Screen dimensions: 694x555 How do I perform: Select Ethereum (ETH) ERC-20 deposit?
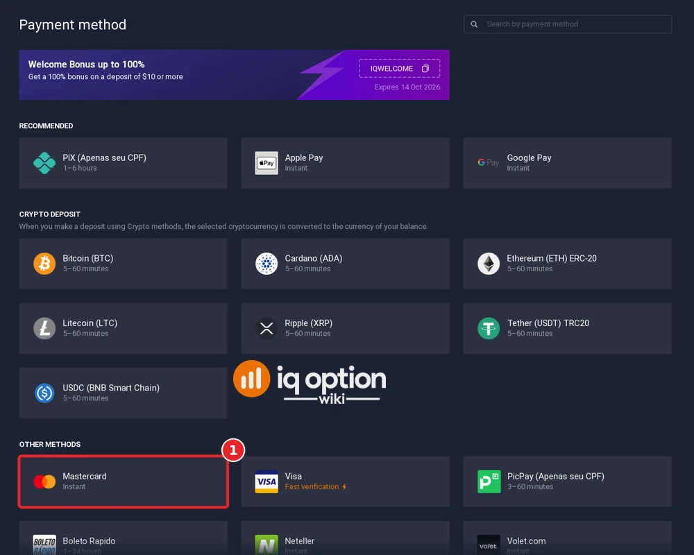(x=568, y=264)
